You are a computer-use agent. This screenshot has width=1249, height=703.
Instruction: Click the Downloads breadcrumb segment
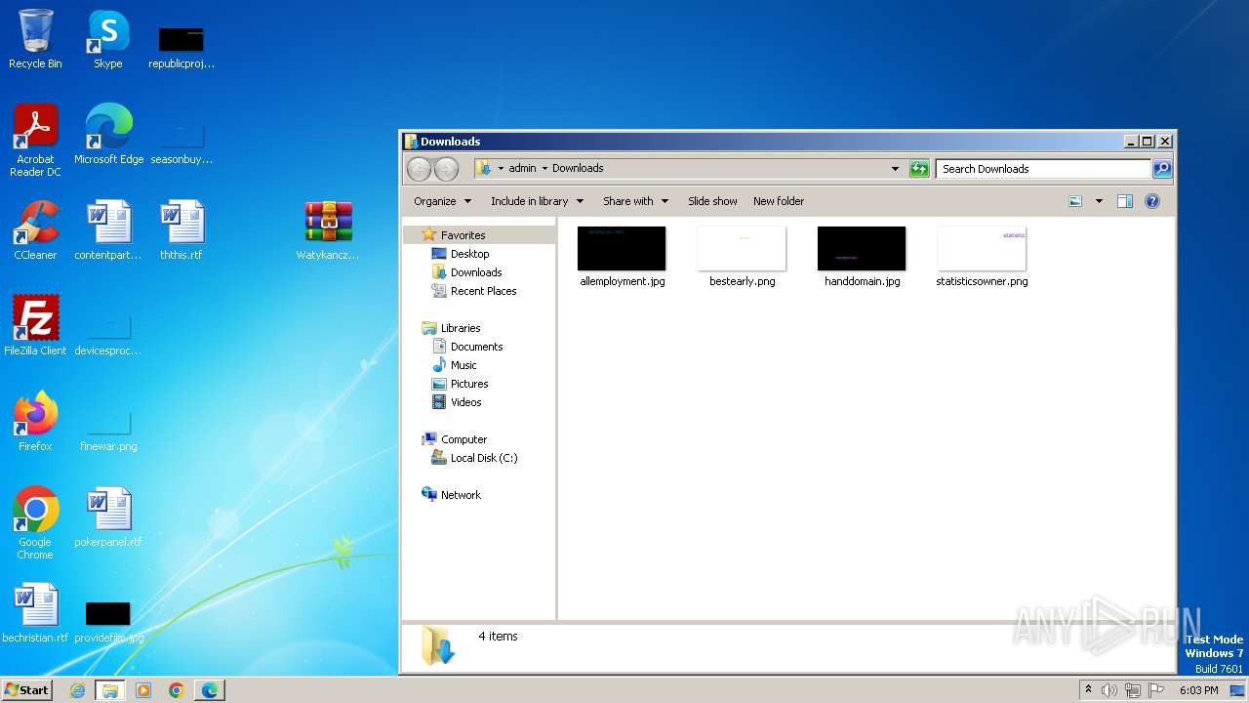578,168
